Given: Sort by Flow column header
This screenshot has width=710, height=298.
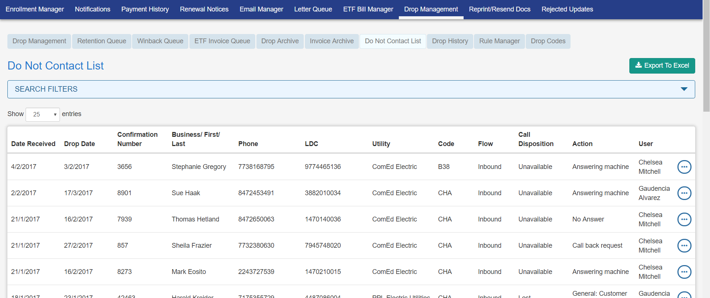Looking at the screenshot, I should [x=485, y=144].
